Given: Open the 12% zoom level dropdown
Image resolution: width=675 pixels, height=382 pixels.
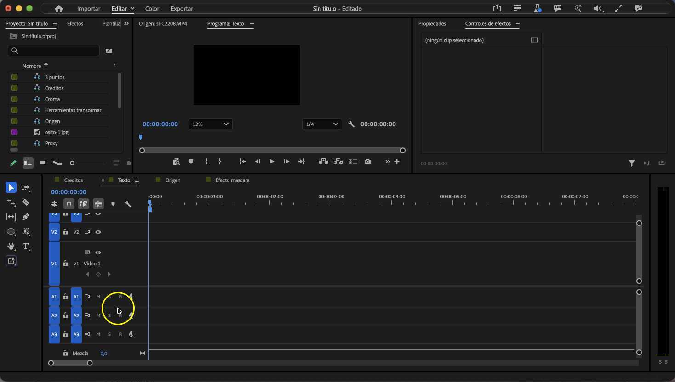Looking at the screenshot, I should coord(210,124).
